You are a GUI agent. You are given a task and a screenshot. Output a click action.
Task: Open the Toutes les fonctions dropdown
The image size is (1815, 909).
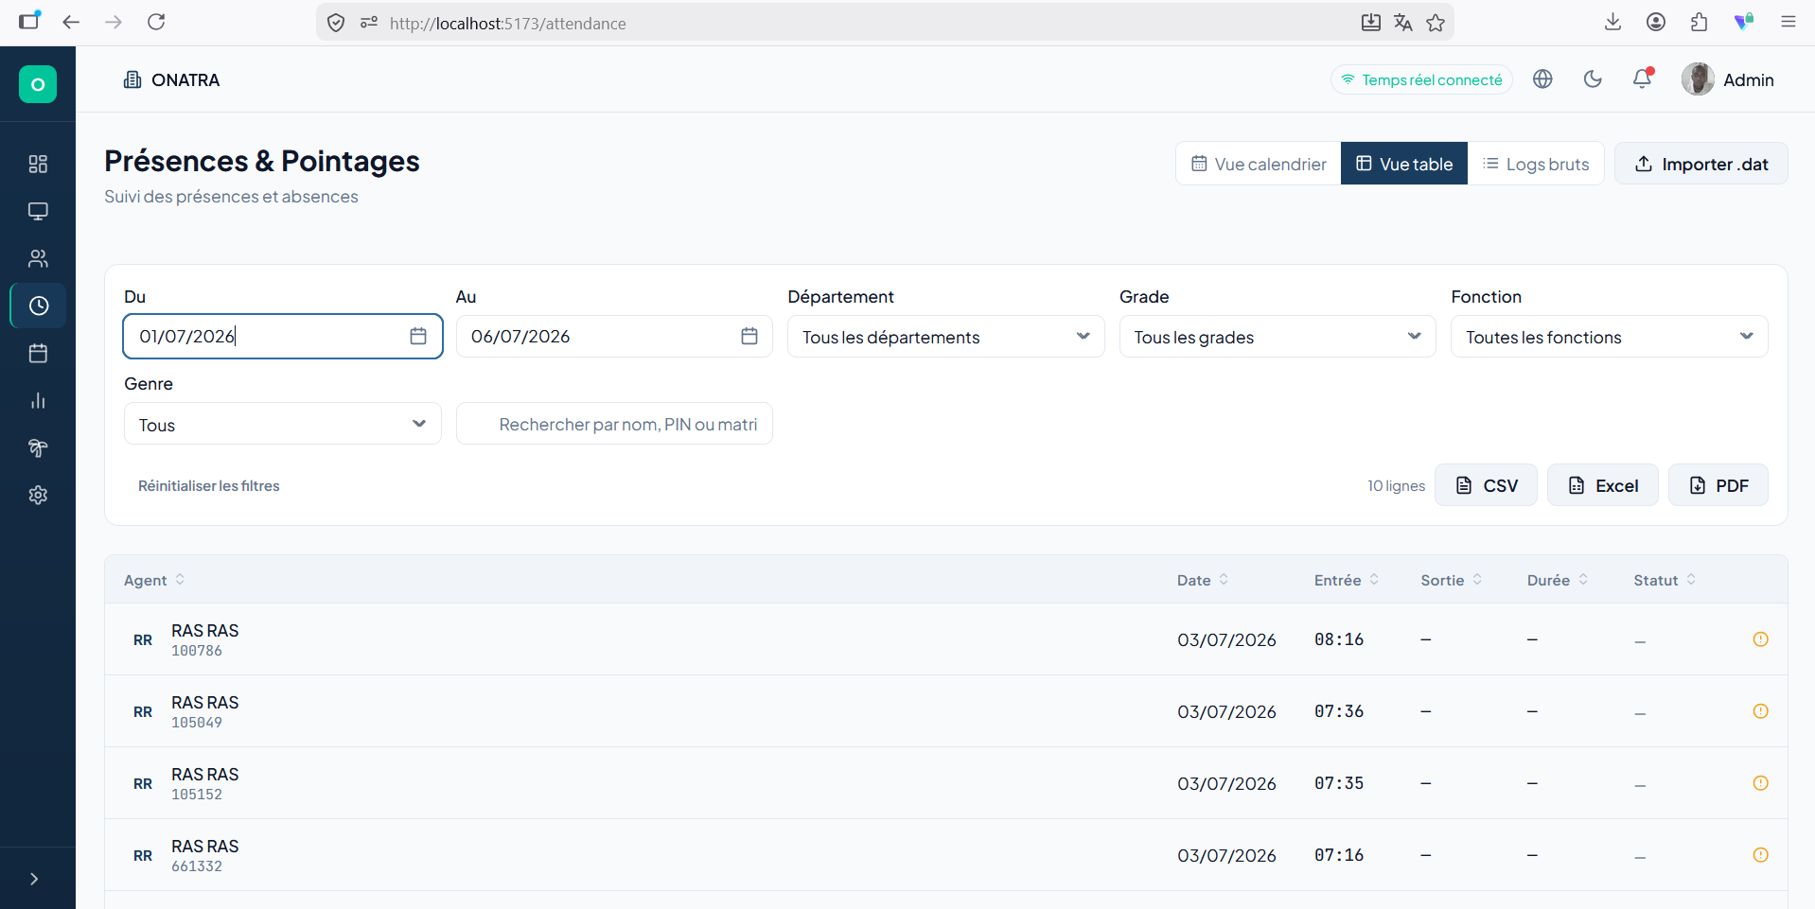(x=1609, y=337)
